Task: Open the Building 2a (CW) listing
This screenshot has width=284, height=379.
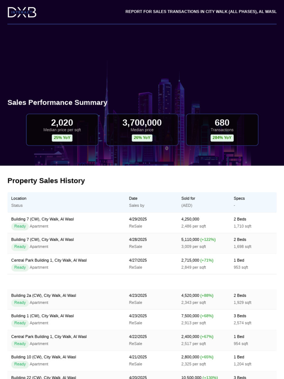Action: (44, 295)
